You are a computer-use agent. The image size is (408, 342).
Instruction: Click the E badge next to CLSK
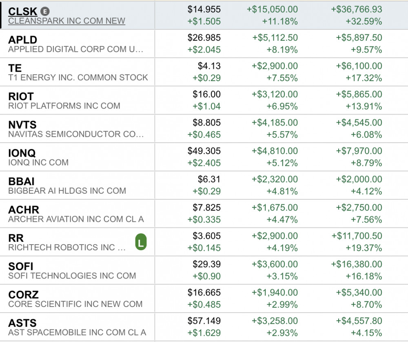tap(46, 11)
